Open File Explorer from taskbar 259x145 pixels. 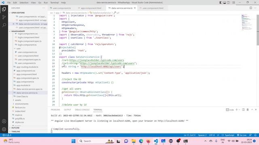click(134, 141)
